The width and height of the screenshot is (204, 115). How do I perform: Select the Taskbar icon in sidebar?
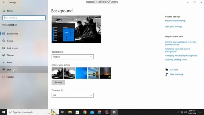pyautogui.click(x=4, y=77)
